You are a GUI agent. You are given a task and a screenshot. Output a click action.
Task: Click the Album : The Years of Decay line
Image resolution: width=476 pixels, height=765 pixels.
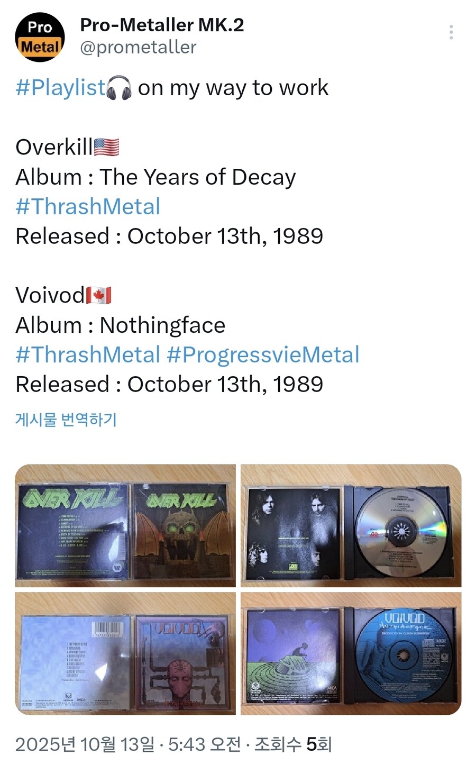[x=155, y=177]
